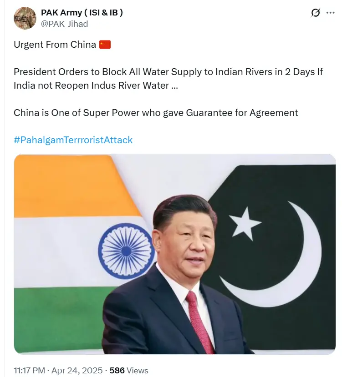This screenshot has height=377, width=342.
Task: Click the China flag emoji
Action: (x=105, y=45)
